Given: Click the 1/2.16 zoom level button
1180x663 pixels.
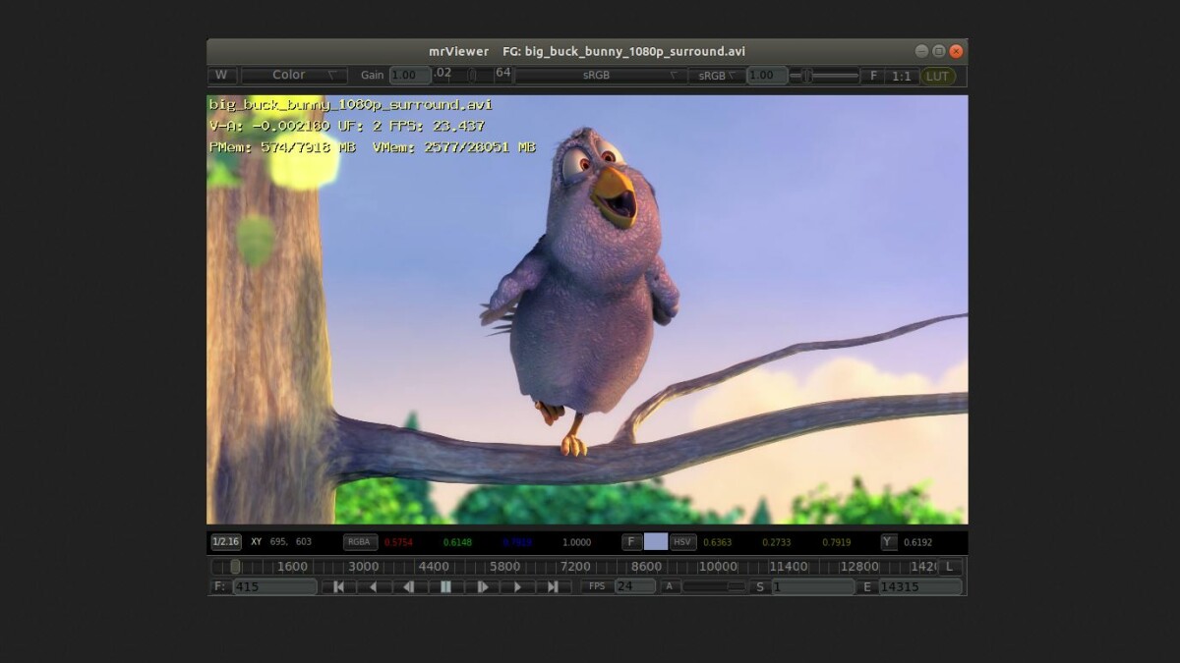Looking at the screenshot, I should coord(226,542).
